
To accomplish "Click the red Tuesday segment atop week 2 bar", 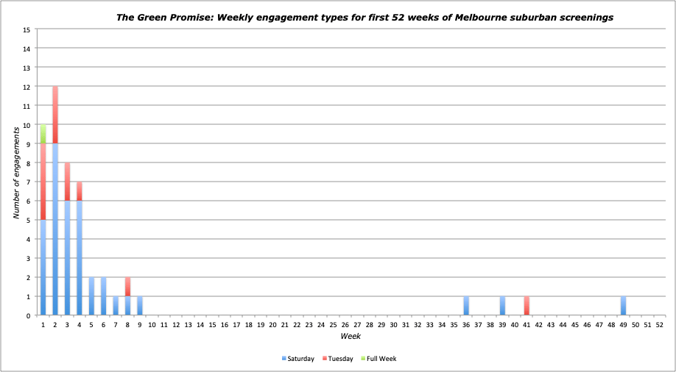I will tap(55, 115).
